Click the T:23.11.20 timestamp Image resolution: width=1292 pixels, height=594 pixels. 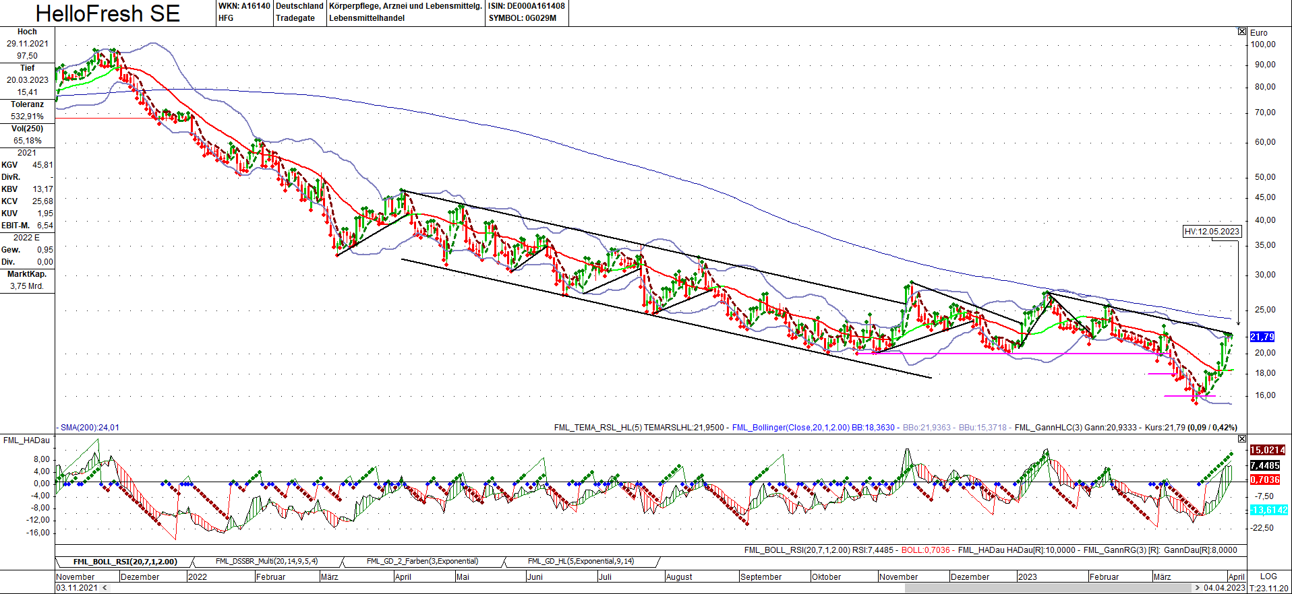click(x=1269, y=588)
